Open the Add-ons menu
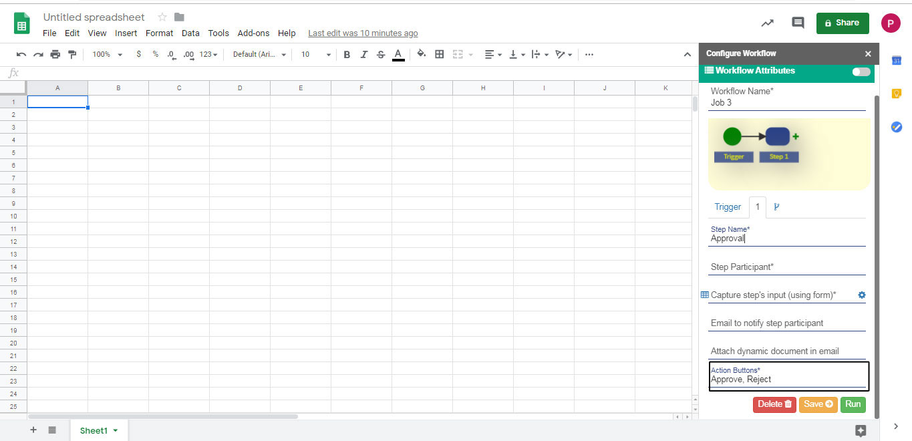The image size is (912, 441). (x=254, y=33)
